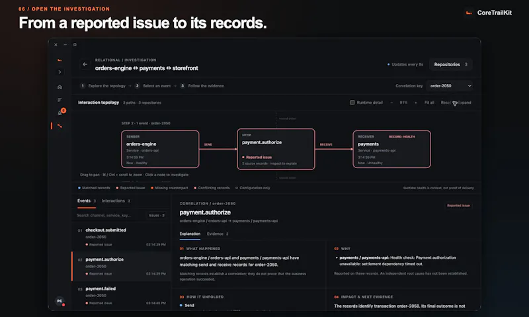Open the PC user avatar menu

(x=60, y=301)
